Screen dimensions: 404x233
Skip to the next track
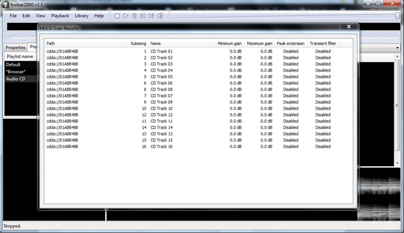(x=152, y=16)
